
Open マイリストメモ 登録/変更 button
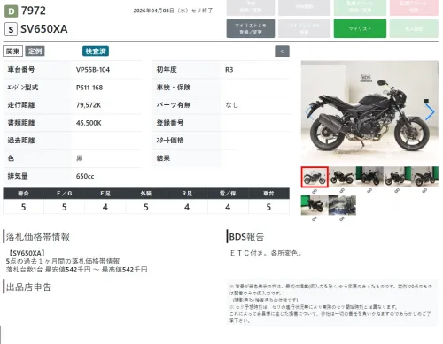point(251,28)
